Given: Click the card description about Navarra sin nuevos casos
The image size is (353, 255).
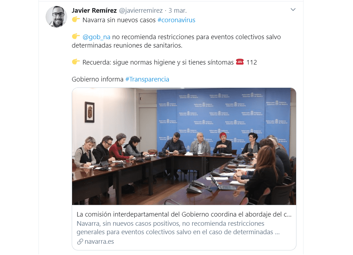Looking at the screenshot, I should (x=178, y=228).
